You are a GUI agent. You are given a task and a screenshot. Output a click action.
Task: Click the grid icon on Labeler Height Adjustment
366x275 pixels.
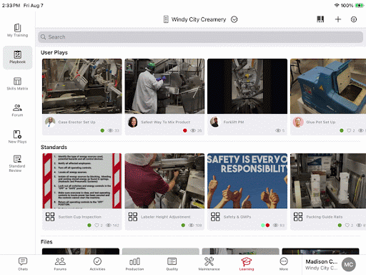click(x=133, y=217)
